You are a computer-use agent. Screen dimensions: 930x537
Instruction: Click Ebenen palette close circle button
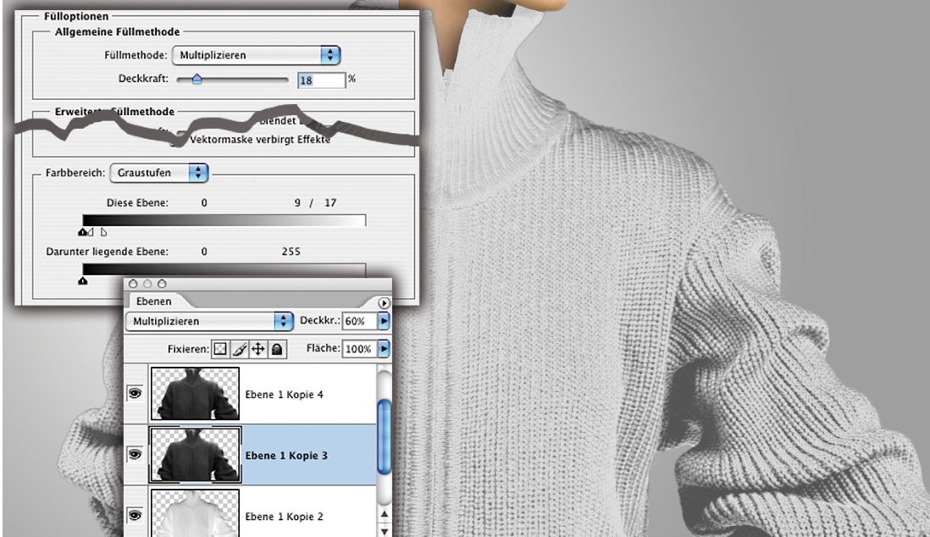[x=133, y=285]
